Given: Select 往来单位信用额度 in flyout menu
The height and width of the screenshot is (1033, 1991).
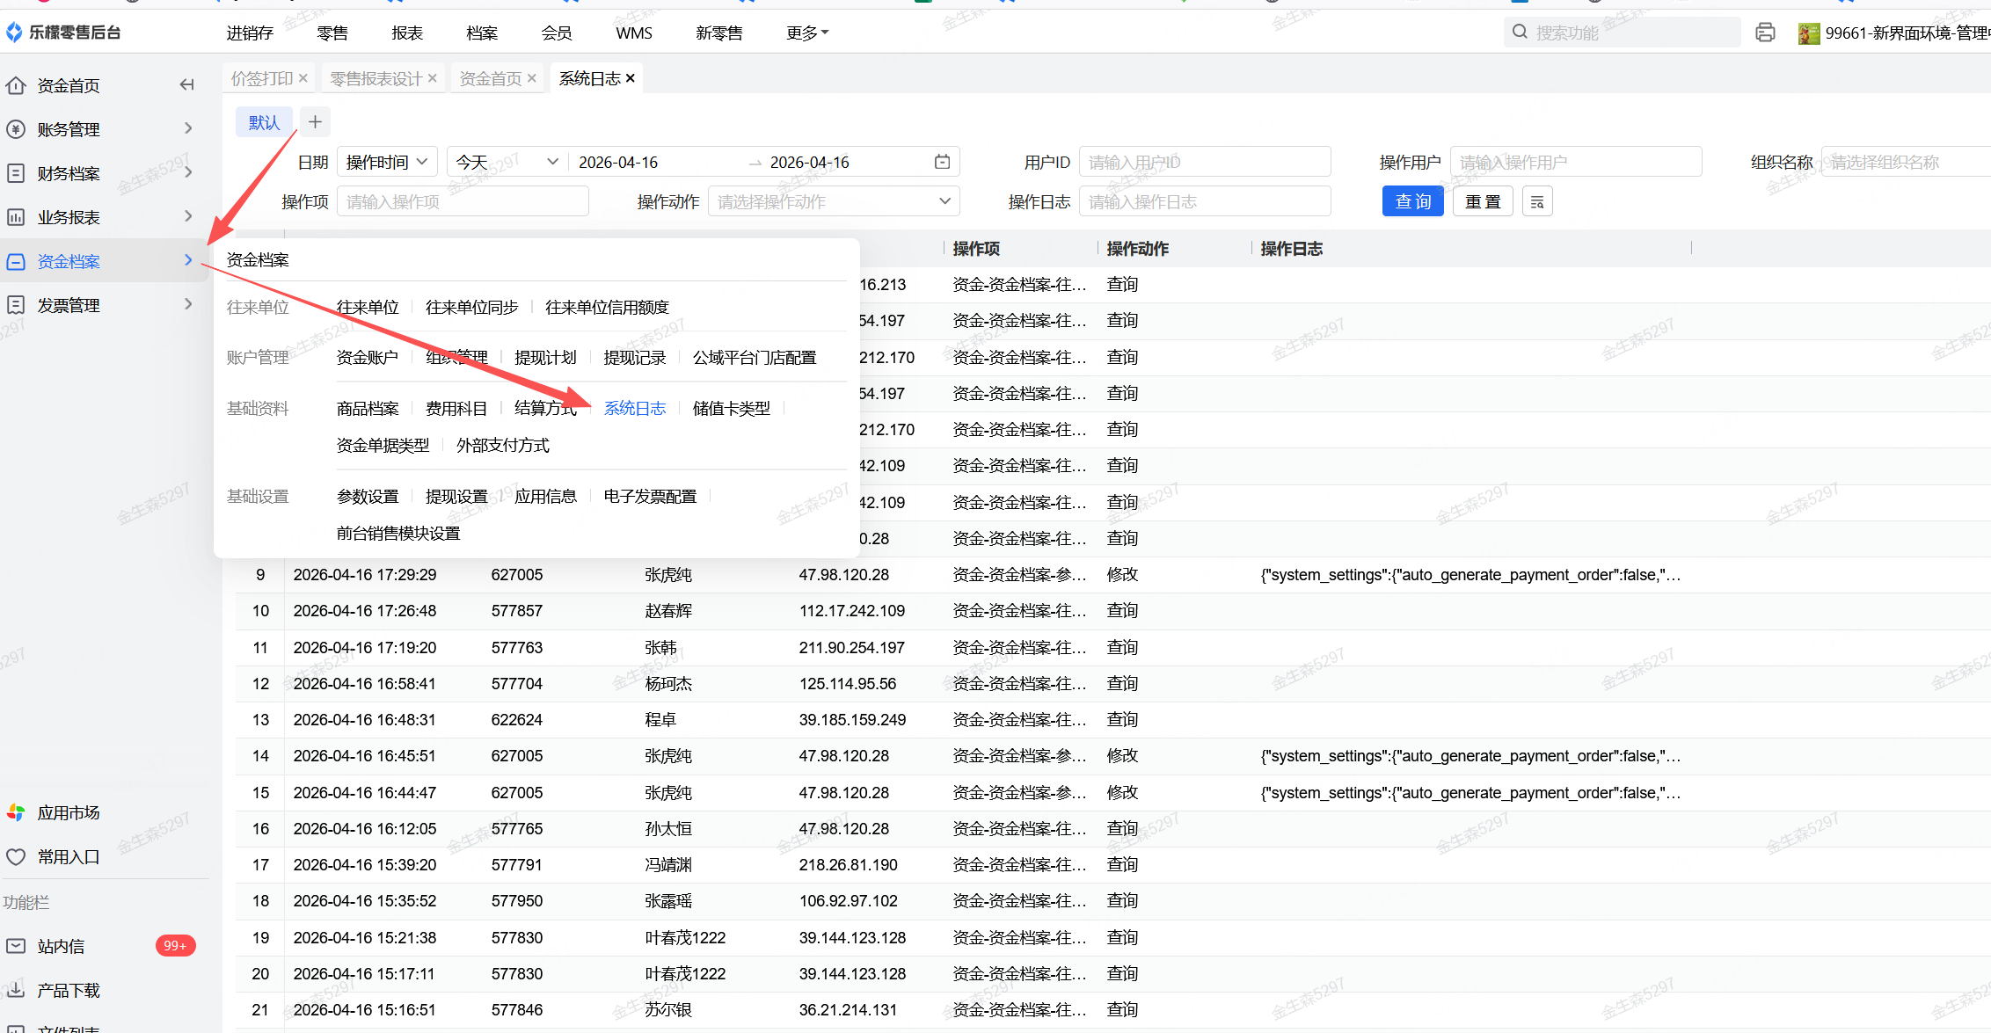Looking at the screenshot, I should pos(607,307).
